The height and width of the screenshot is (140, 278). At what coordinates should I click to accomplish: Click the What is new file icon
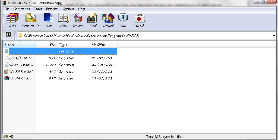click(x=7, y=65)
